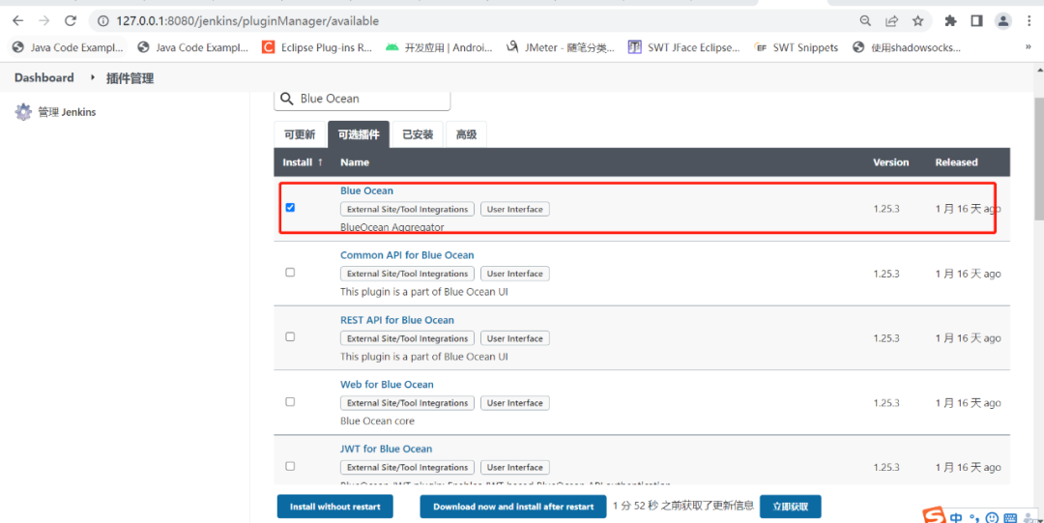1044x523 pixels.
Task: Sort by the Install column header
Action: (303, 162)
